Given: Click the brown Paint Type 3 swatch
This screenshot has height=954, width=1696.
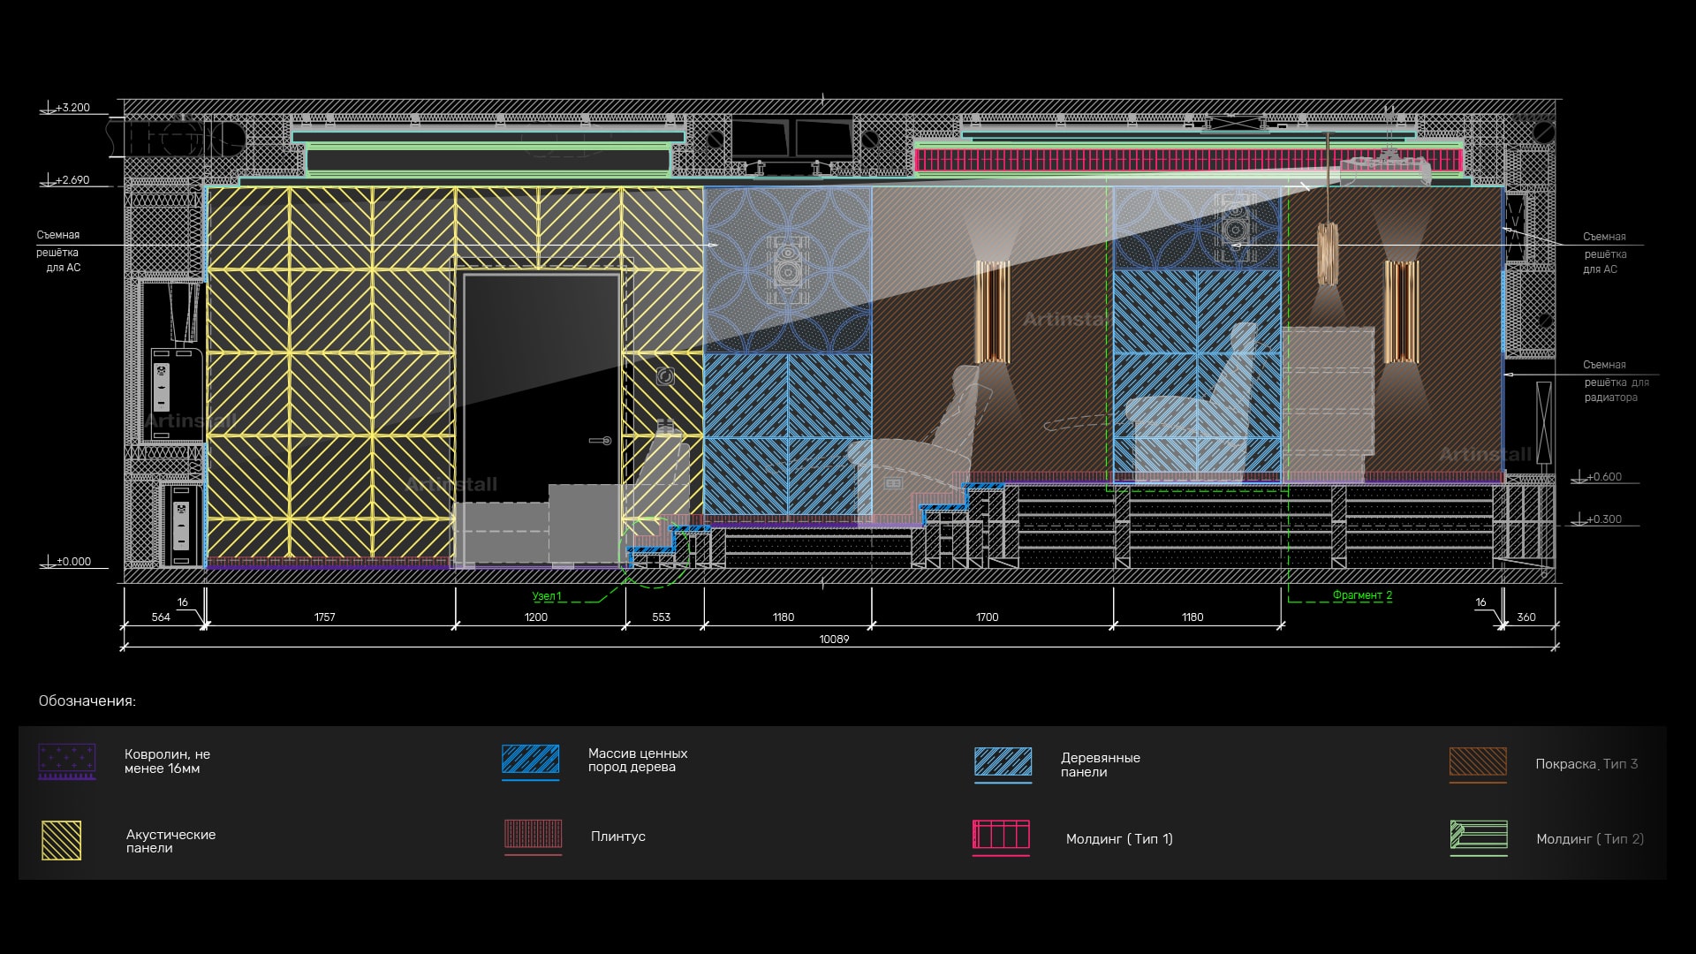Looking at the screenshot, I should point(1477,763).
